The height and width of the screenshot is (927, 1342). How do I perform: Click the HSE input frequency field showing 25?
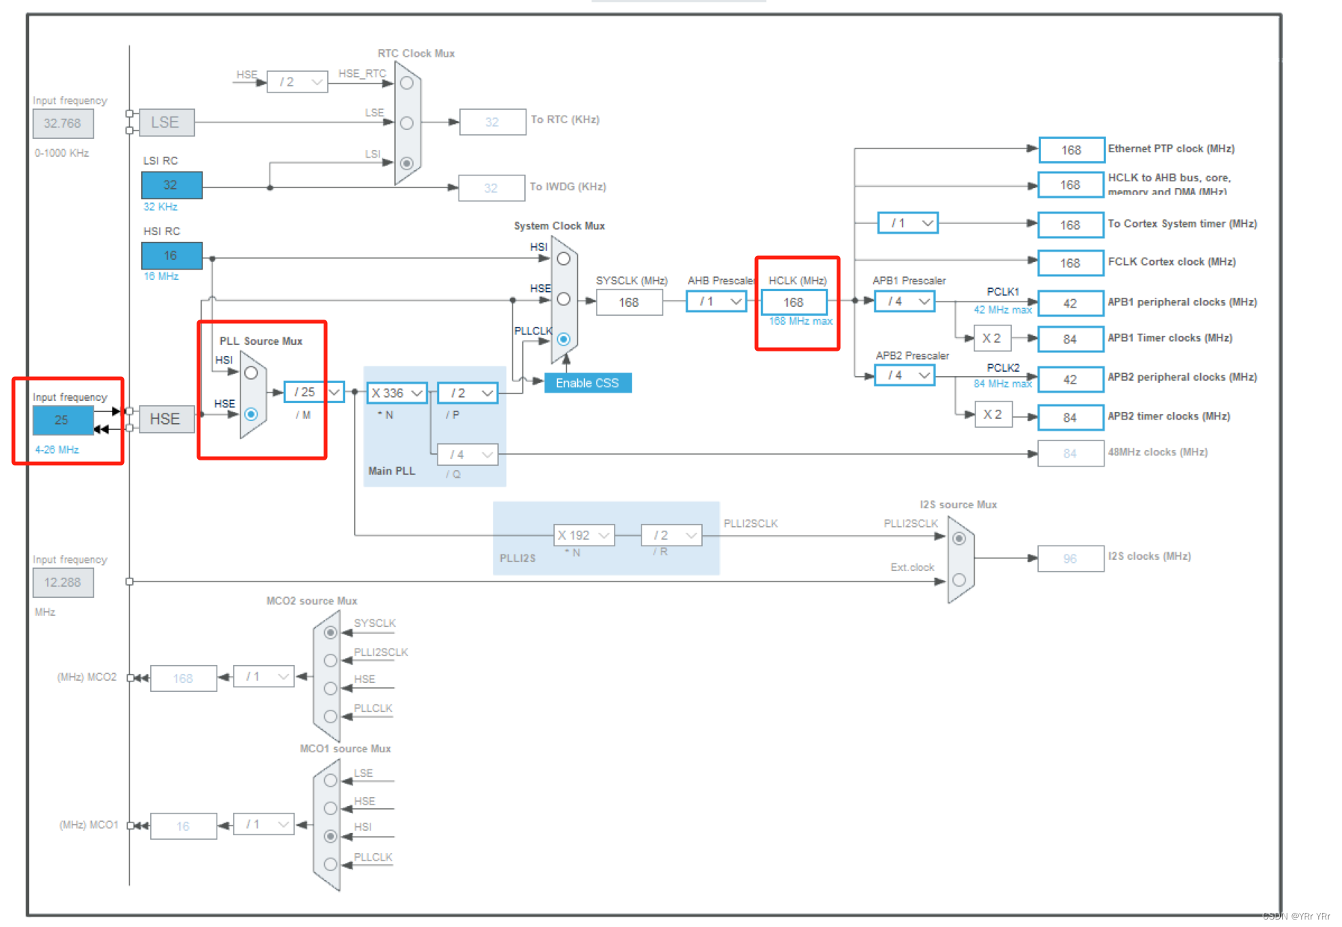pyautogui.click(x=63, y=420)
